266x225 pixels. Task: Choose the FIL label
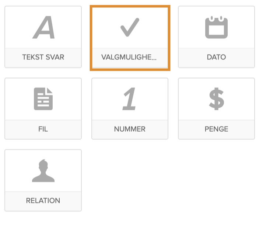(43, 129)
